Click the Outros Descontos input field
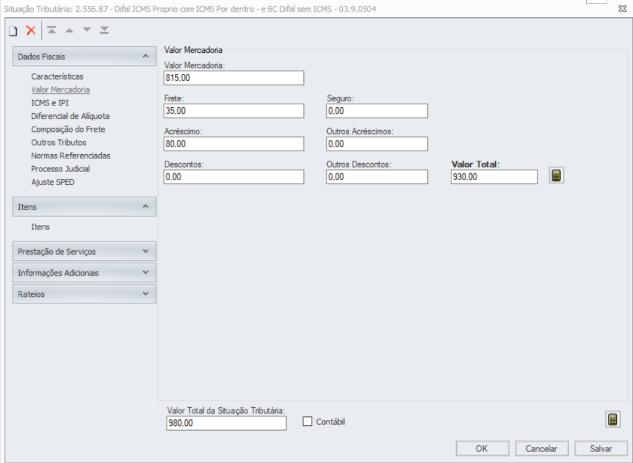 point(377,177)
